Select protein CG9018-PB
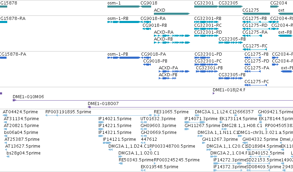 [147, 65]
